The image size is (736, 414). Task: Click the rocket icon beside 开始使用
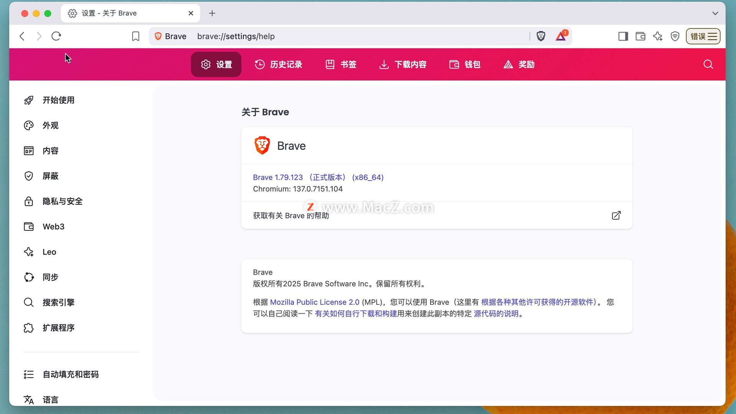29,100
